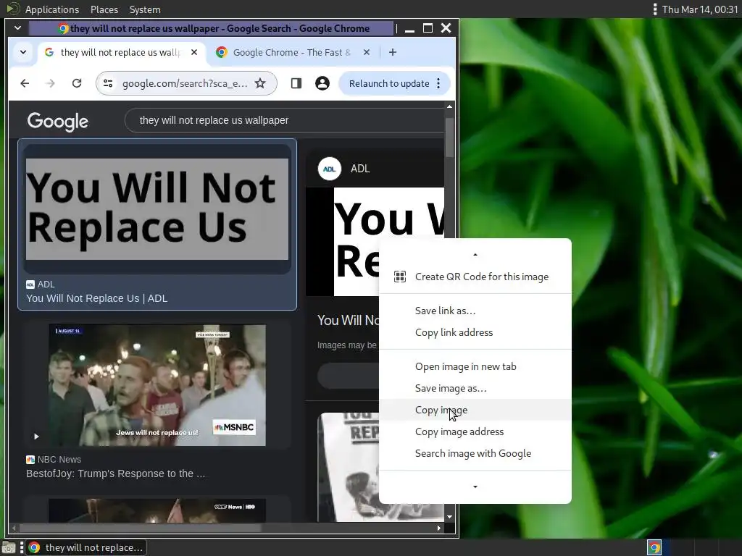Viewport: 742px width, 556px height.
Task: Click the 'Images may be' notice text
Action: [347, 345]
